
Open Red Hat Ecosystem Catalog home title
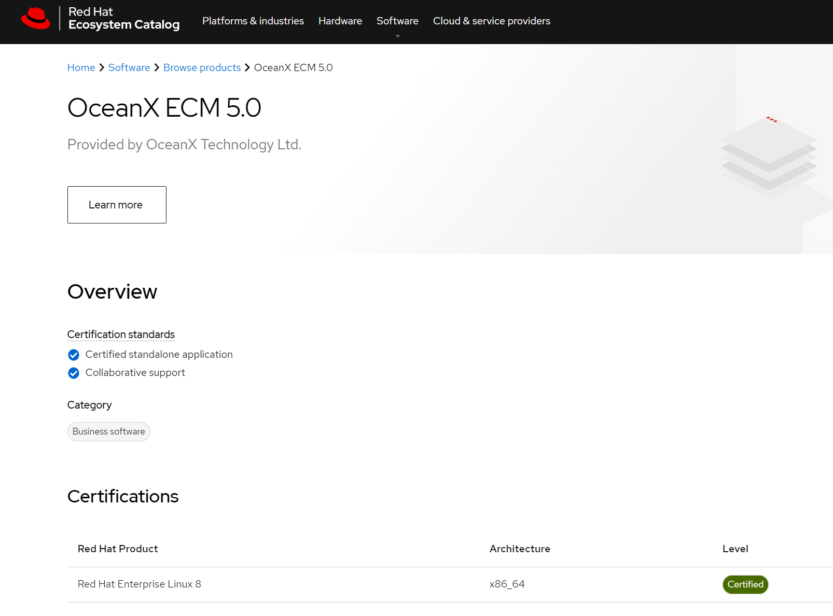point(124,18)
